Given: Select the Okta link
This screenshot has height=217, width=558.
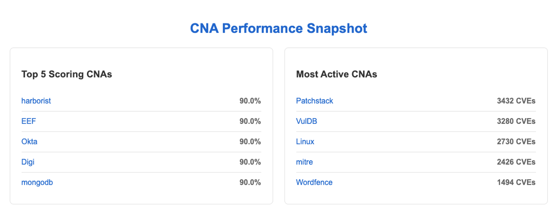Looking at the screenshot, I should point(29,142).
